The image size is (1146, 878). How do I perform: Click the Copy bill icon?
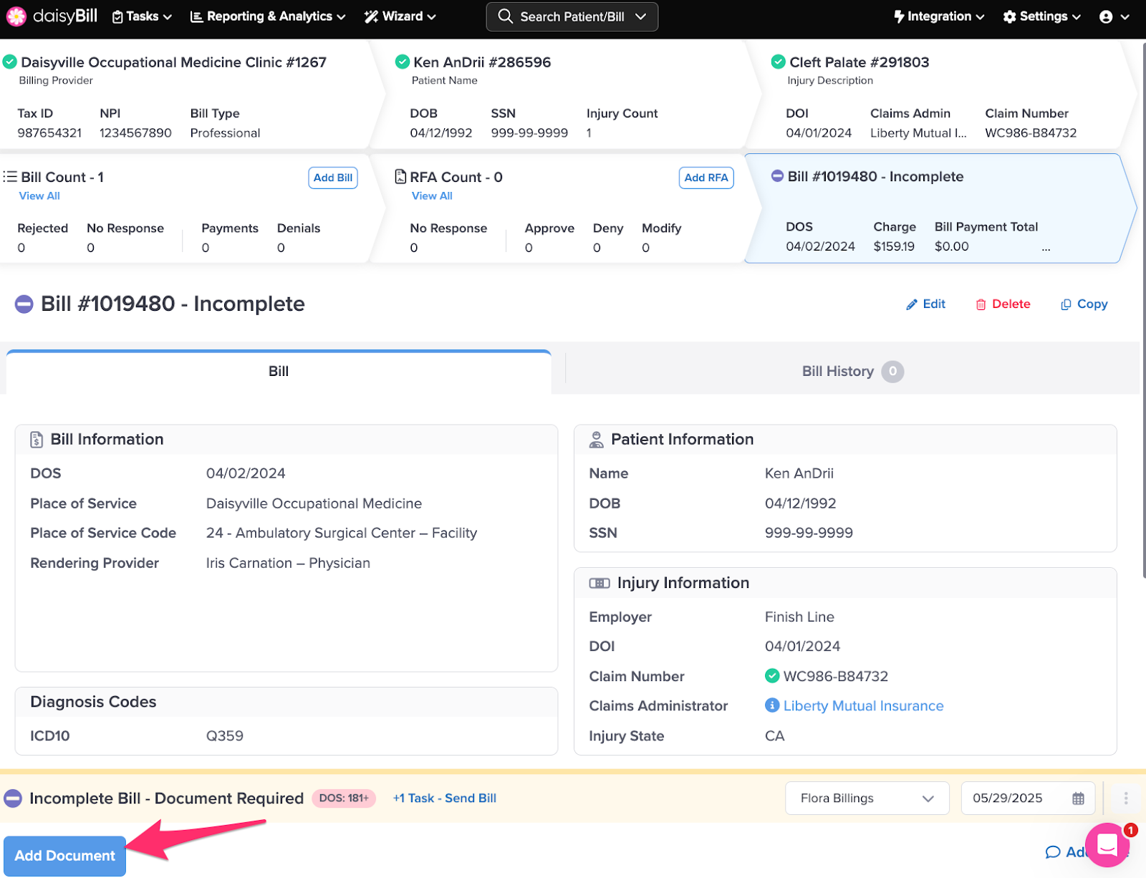(1066, 304)
